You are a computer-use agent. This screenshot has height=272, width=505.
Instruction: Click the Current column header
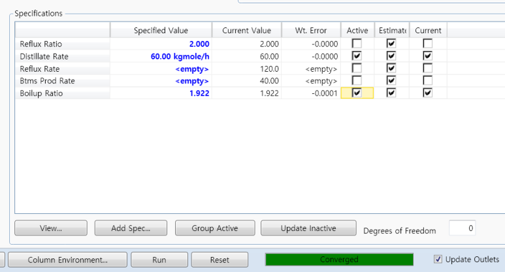(x=428, y=30)
